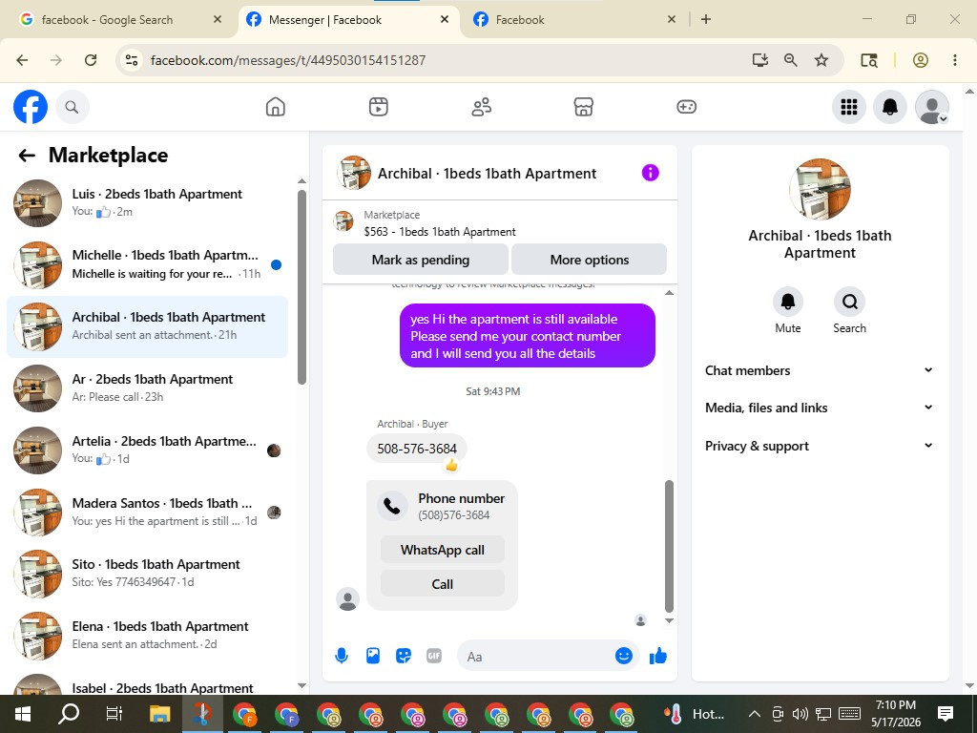This screenshot has height=733, width=977.
Task: Expand Privacy & support section
Action: (820, 446)
